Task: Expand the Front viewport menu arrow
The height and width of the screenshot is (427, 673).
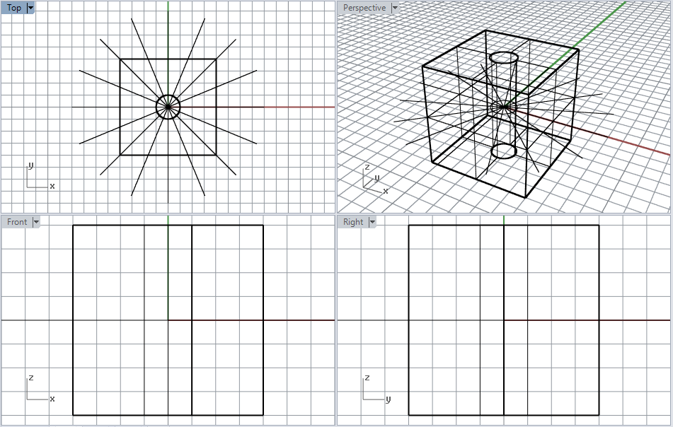Action: click(36, 222)
